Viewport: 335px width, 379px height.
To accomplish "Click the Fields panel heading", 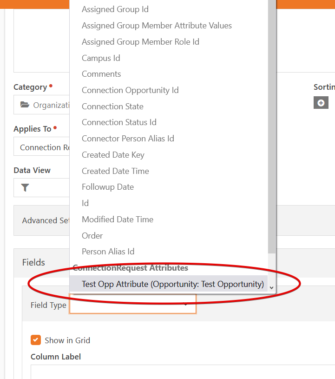I will [x=33, y=262].
